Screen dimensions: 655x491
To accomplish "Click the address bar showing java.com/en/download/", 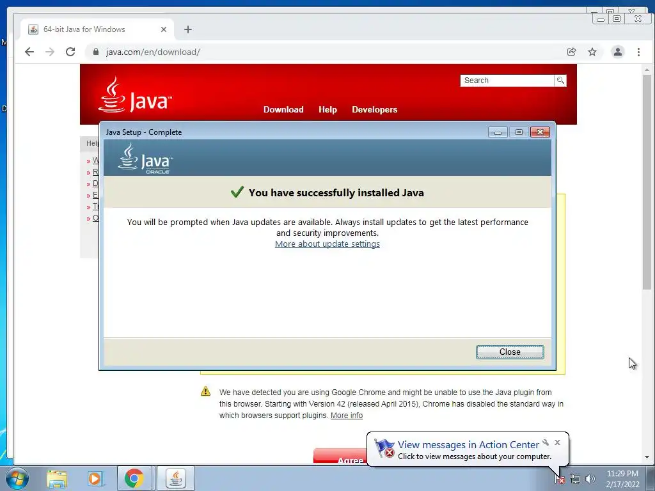I will [x=326, y=52].
